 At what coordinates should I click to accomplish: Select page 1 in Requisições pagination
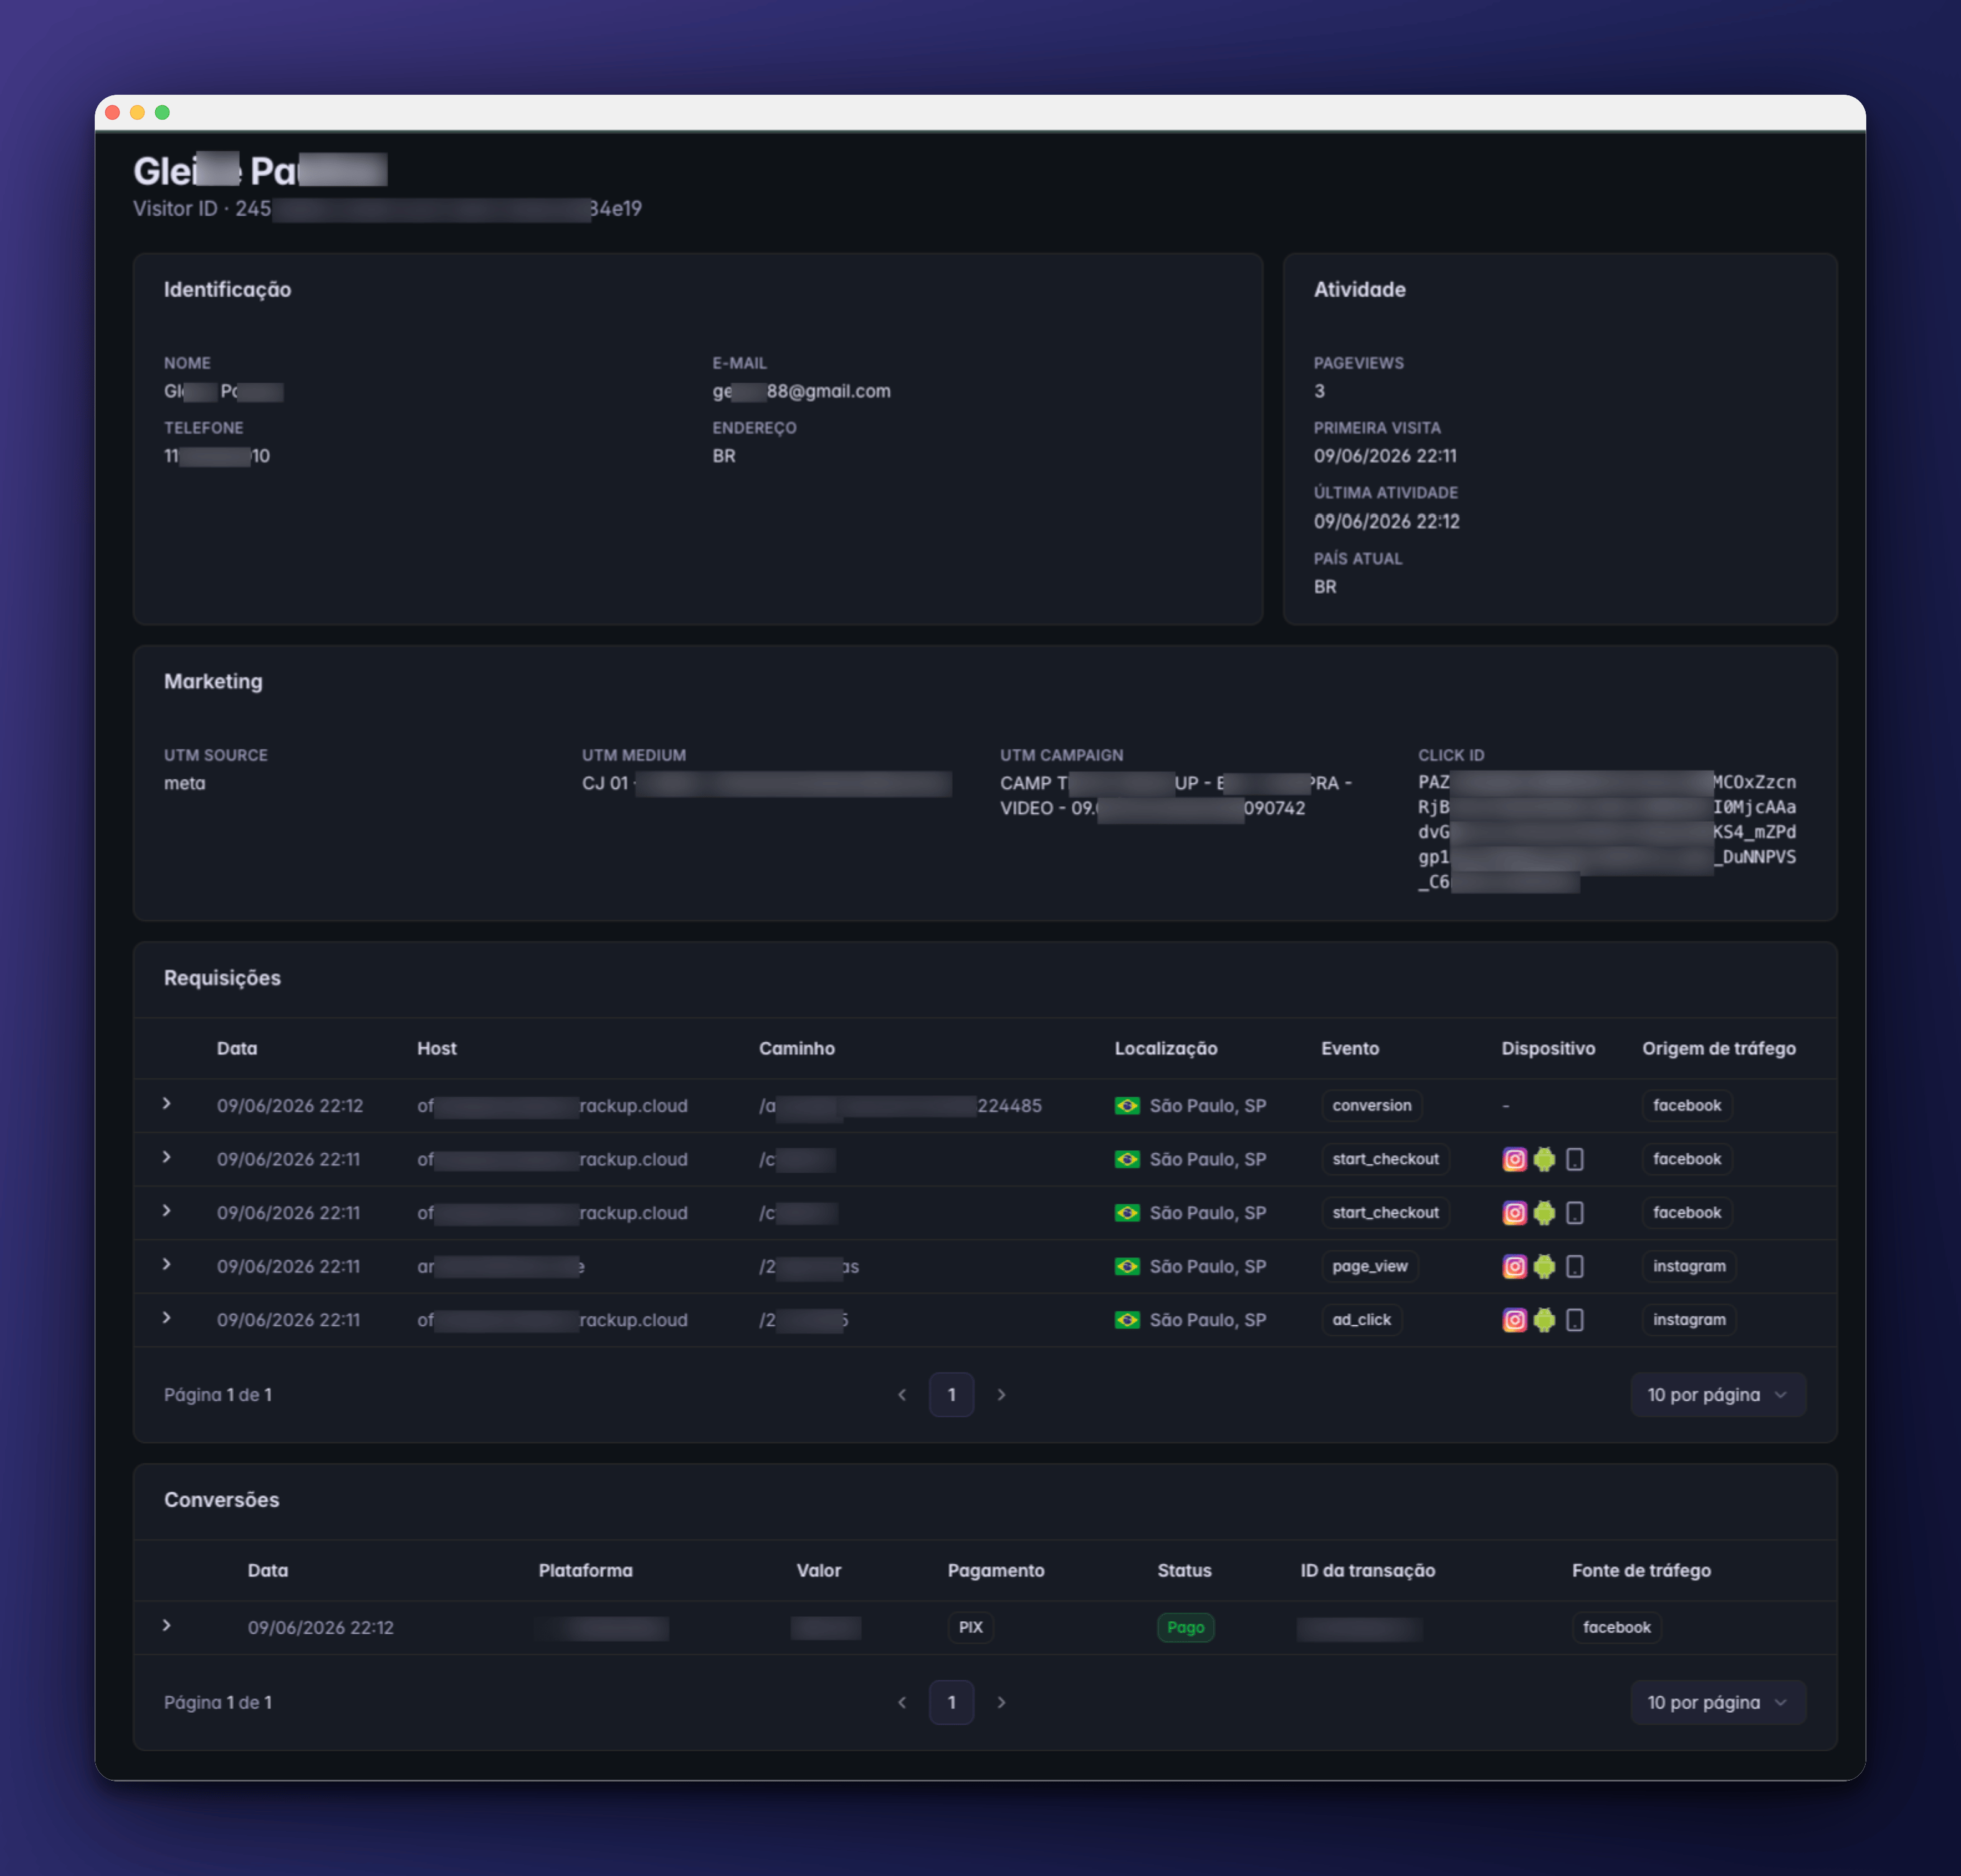[951, 1394]
